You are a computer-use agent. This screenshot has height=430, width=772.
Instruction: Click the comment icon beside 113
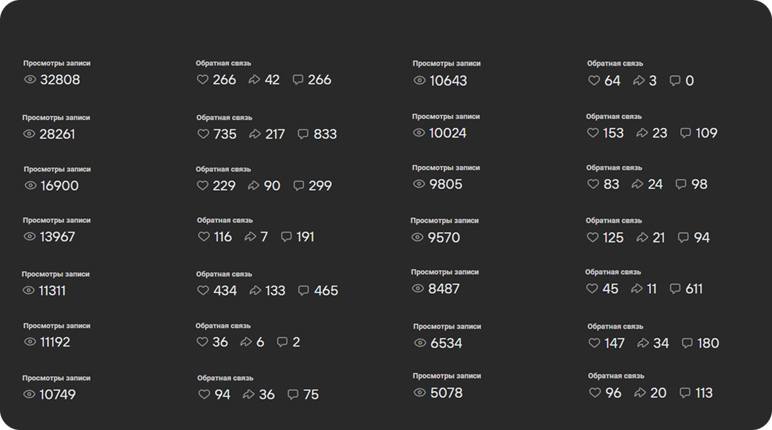coord(685,393)
